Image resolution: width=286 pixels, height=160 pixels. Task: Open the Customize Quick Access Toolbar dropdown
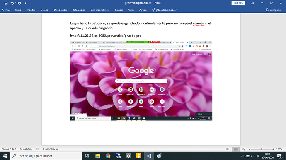pos(25,3)
